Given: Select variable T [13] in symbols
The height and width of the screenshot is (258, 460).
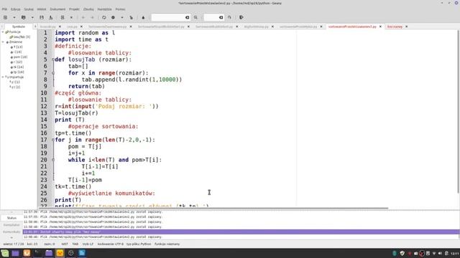Looking at the screenshot, I should (17, 47).
